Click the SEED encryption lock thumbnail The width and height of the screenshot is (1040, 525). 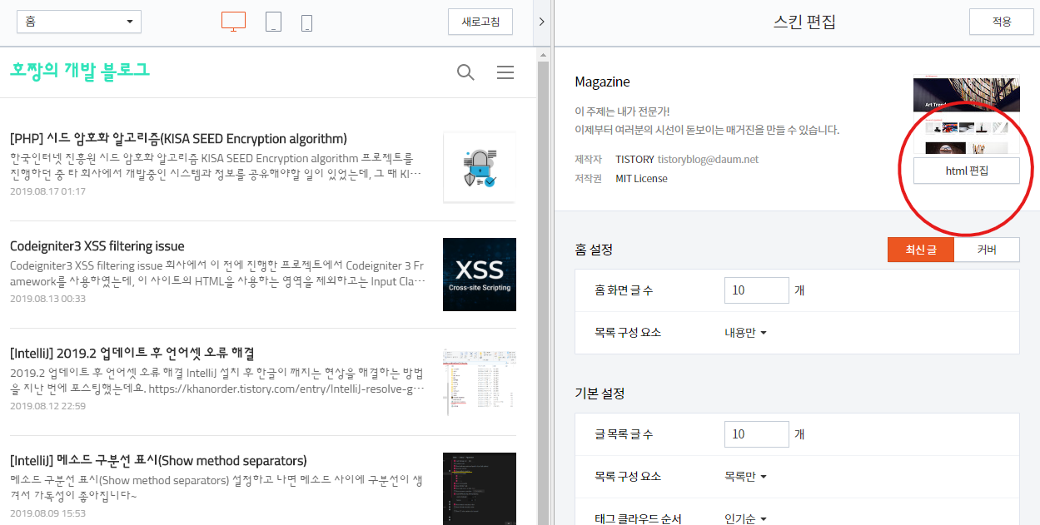pyautogui.click(x=479, y=167)
